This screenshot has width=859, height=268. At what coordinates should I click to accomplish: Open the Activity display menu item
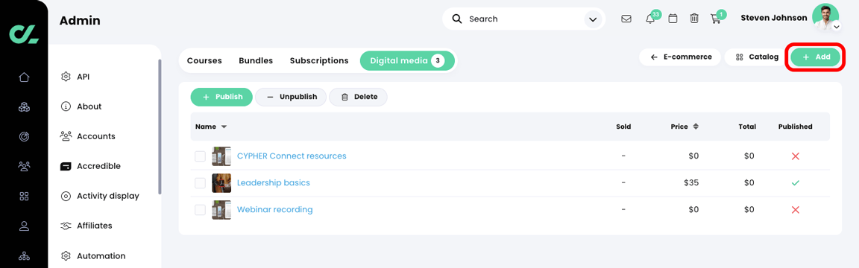tap(108, 196)
